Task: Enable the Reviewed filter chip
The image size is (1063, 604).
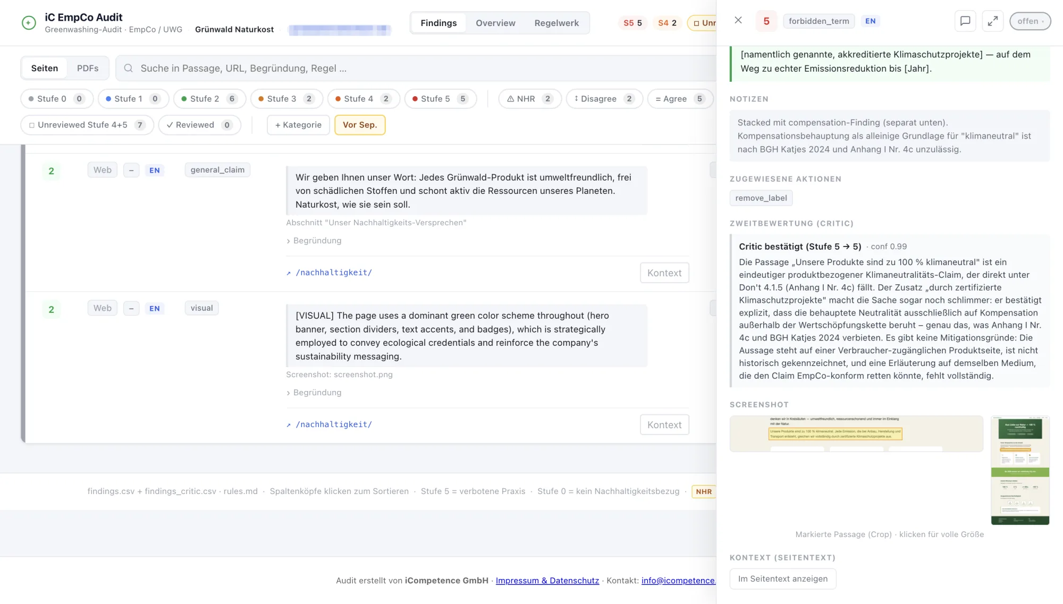Action: [199, 125]
